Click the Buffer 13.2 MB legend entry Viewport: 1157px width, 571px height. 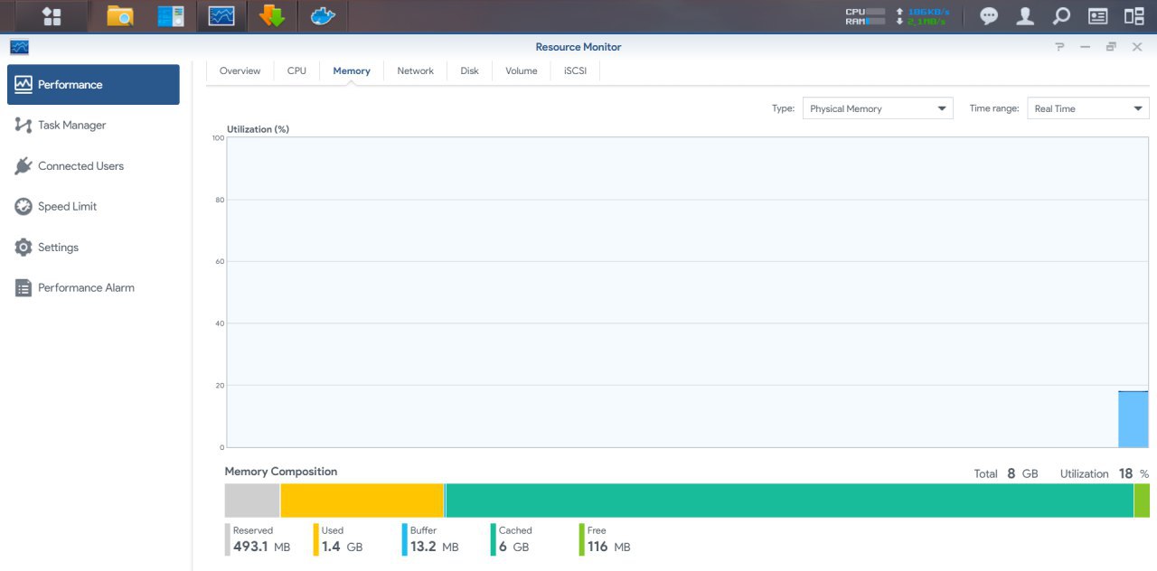click(430, 539)
